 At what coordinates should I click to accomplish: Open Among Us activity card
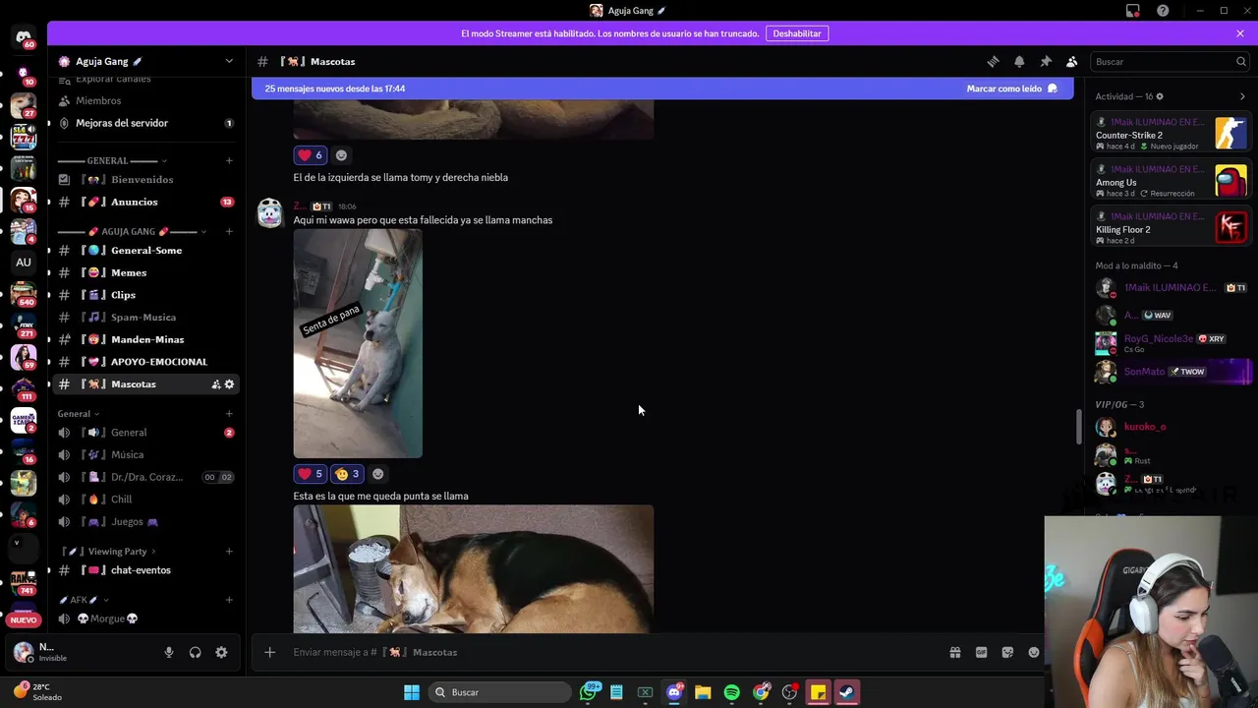coord(1172,181)
